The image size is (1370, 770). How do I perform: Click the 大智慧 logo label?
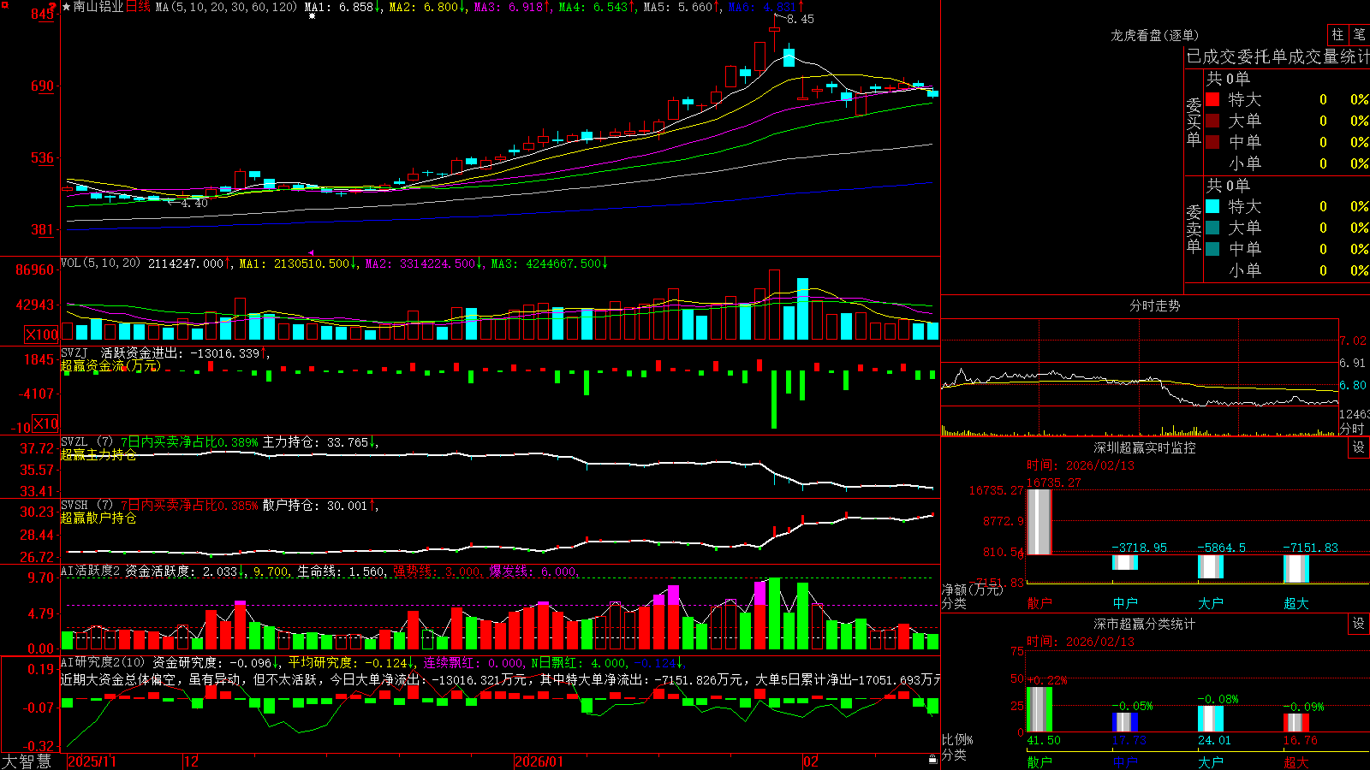tap(27, 761)
